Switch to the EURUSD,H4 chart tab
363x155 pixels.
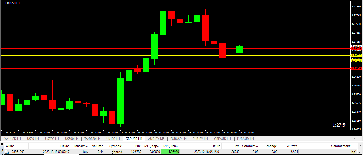click(x=178, y=139)
